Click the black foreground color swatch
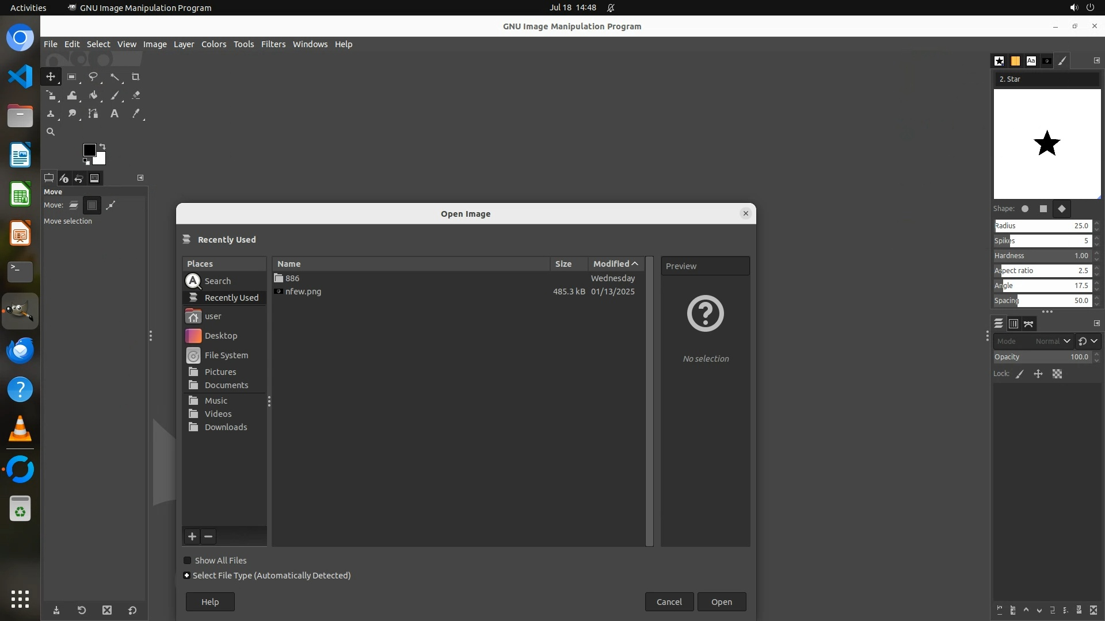 [x=89, y=150]
